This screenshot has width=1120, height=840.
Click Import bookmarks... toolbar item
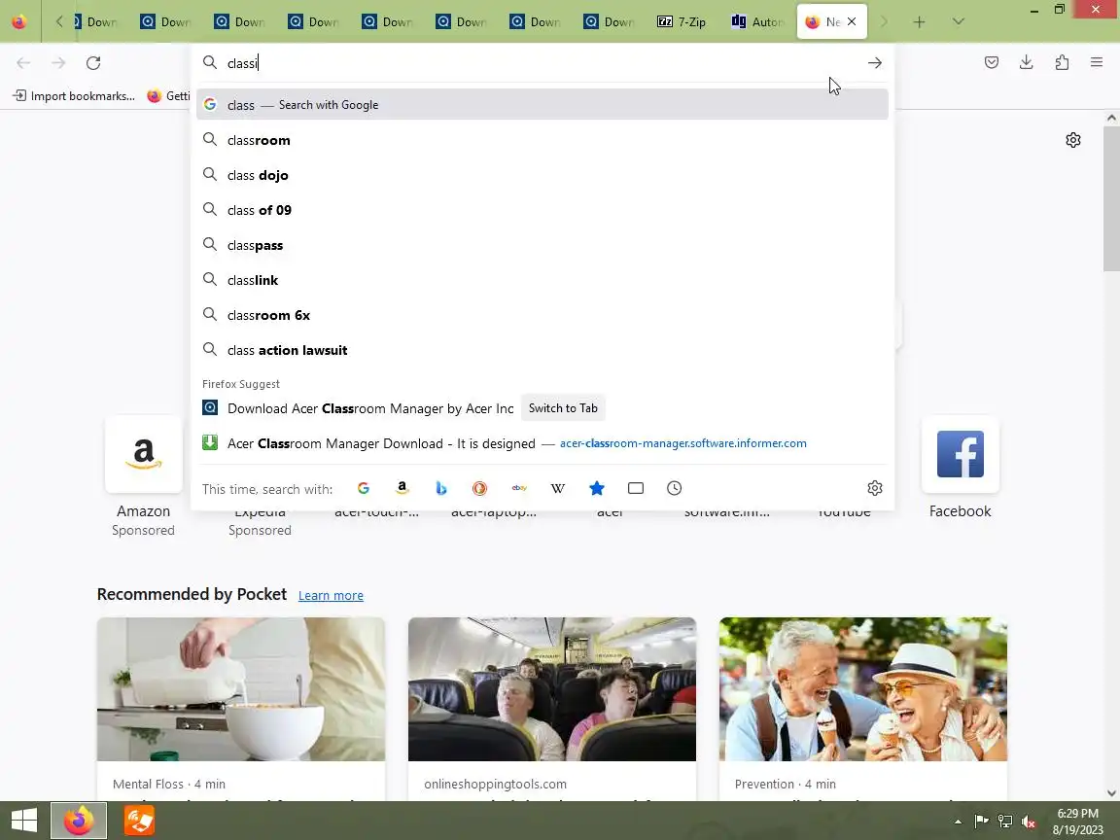point(74,95)
